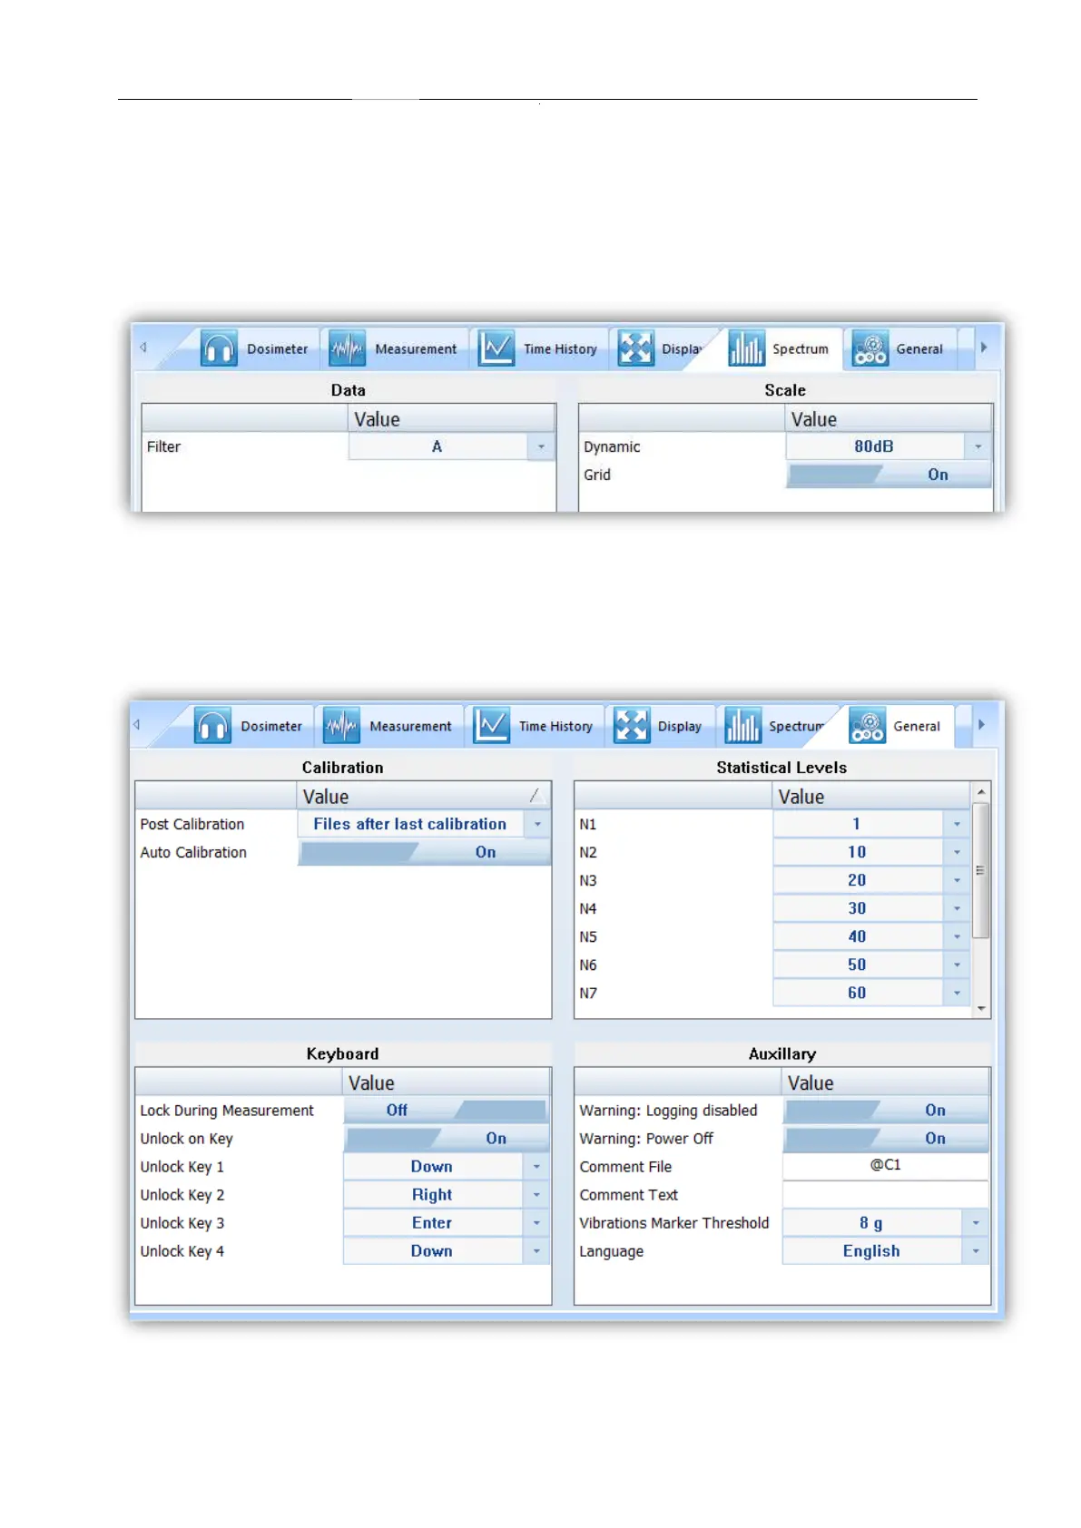
Task: Click Value column header in Calibration table
Action: pyautogui.click(x=424, y=796)
